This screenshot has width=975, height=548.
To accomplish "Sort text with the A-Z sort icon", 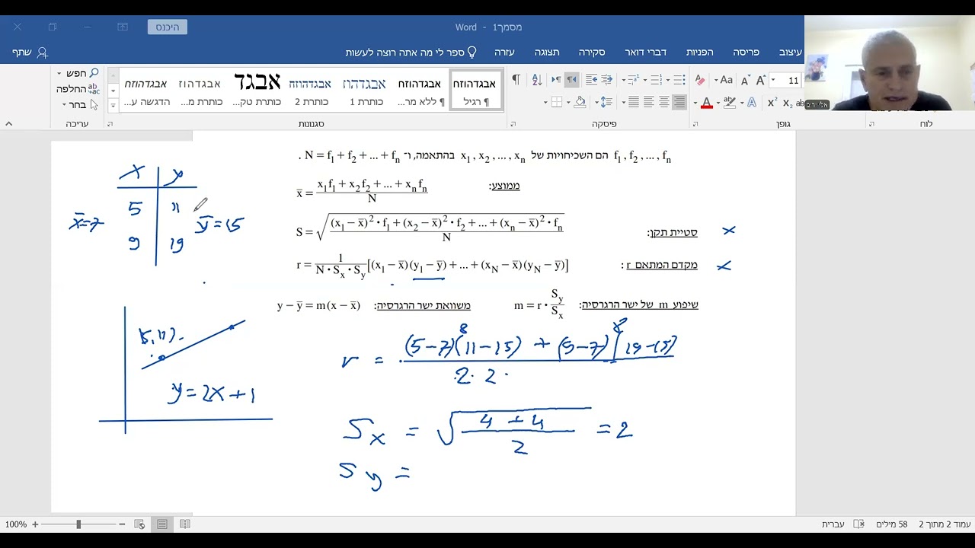I will [x=537, y=80].
